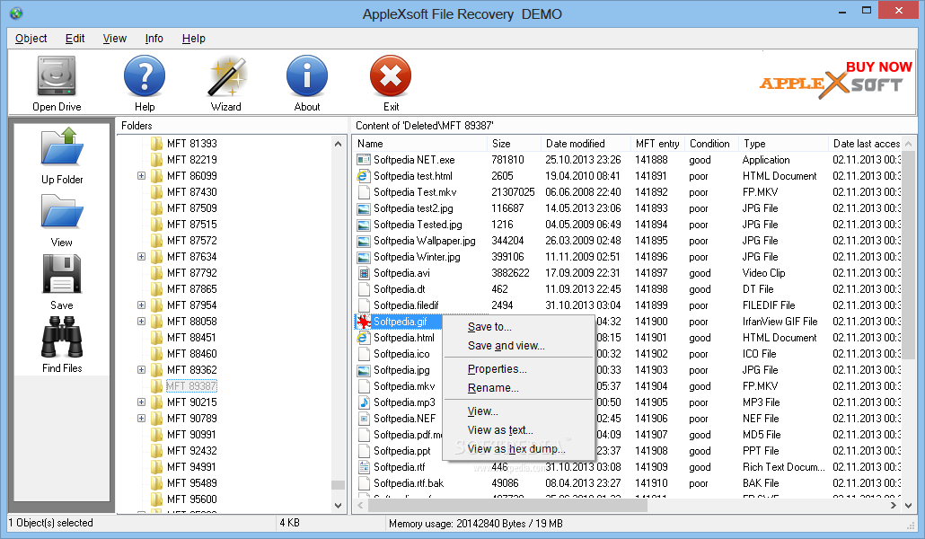
Task: Select the Softpedia Tested.jpg file
Action: click(x=418, y=225)
